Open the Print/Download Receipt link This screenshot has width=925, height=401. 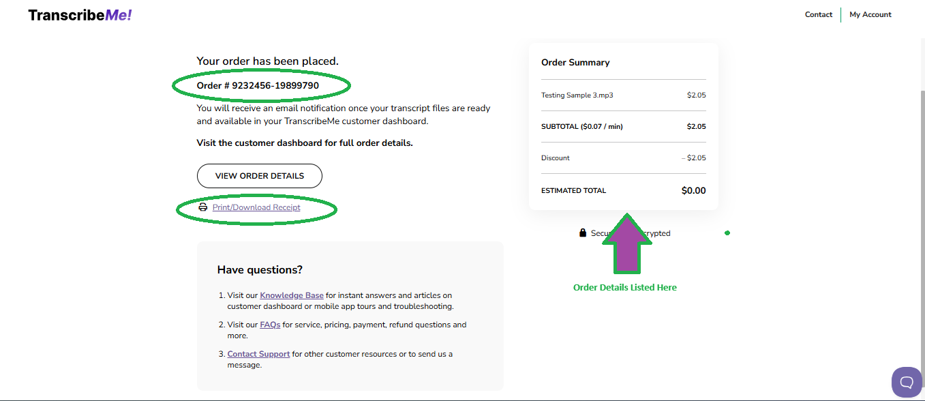(256, 207)
